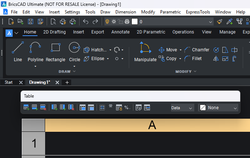
Task: Toggle layer on/off lightbulb
Action: click(x=107, y=21)
